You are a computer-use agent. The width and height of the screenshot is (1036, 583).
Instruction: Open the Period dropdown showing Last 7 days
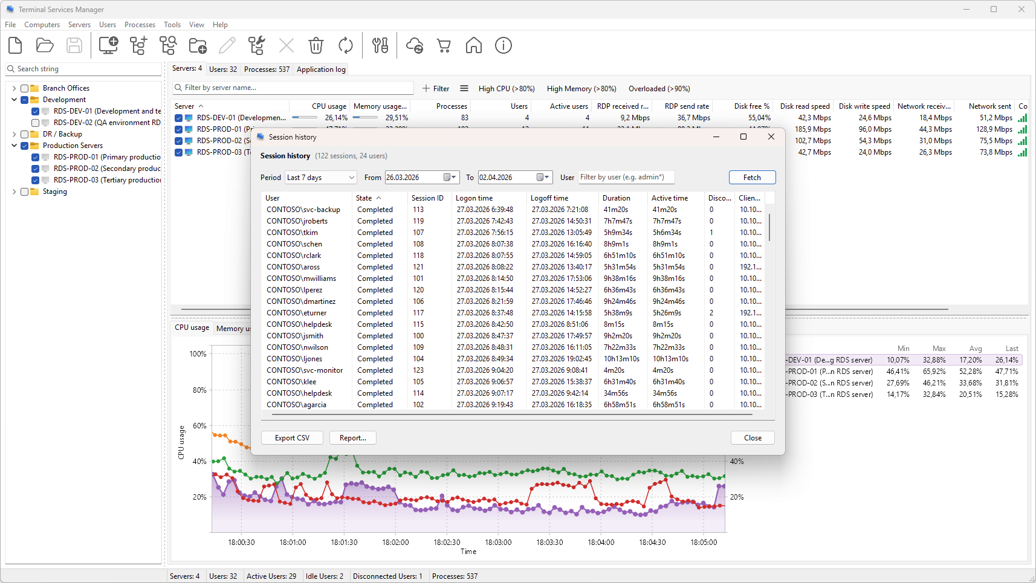pos(320,178)
